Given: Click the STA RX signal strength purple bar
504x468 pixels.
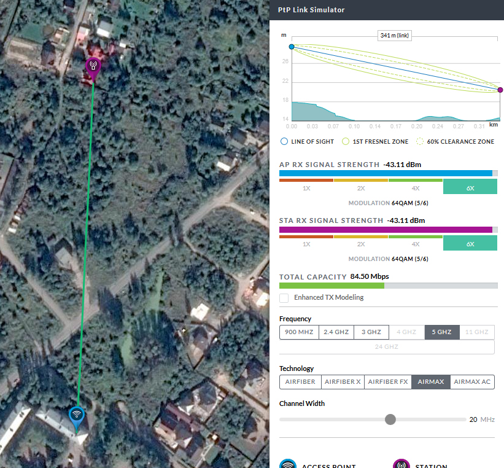Looking at the screenshot, I should 386,230.
